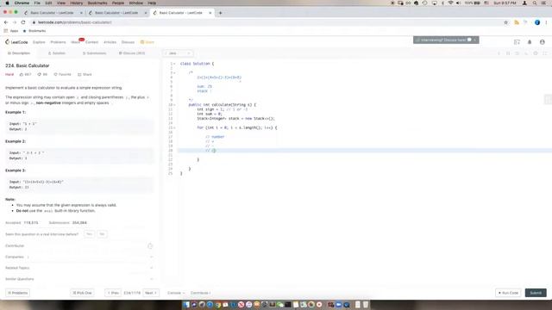Bookmark page with the star icon
The image size is (552, 310).
click(506, 22)
